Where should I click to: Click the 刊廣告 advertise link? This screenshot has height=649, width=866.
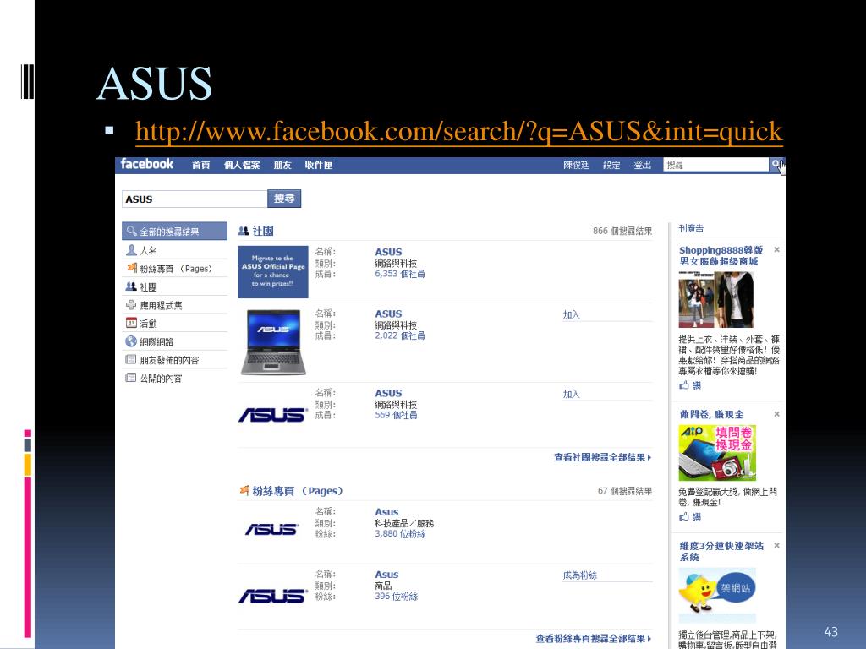(x=691, y=228)
